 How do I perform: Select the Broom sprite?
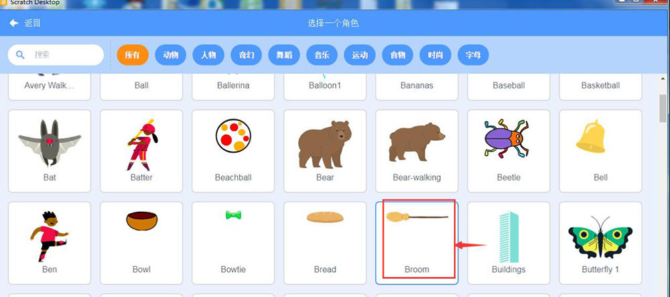417,243
